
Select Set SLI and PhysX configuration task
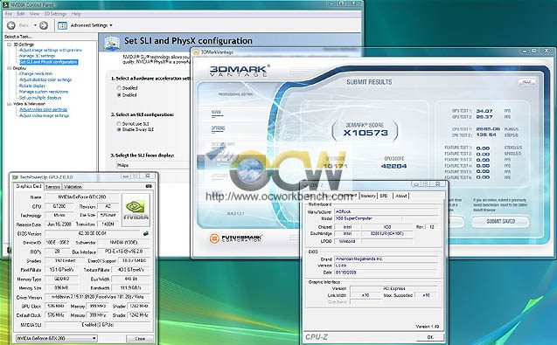pos(48,62)
